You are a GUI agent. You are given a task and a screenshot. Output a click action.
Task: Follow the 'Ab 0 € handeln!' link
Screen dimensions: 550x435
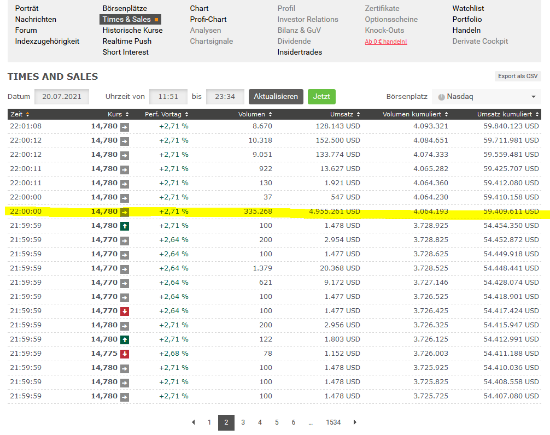click(386, 42)
